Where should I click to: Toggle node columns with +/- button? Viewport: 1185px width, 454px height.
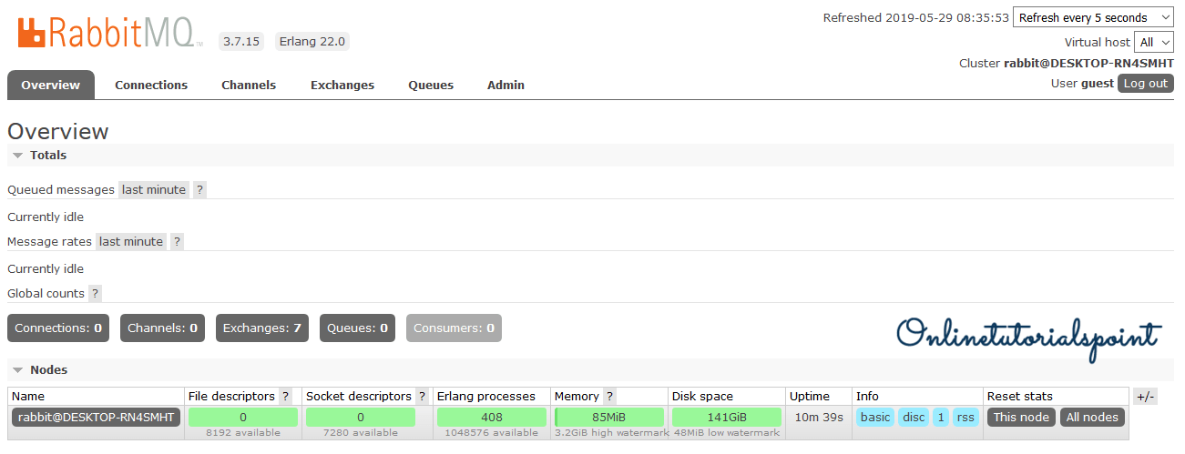[x=1145, y=397]
